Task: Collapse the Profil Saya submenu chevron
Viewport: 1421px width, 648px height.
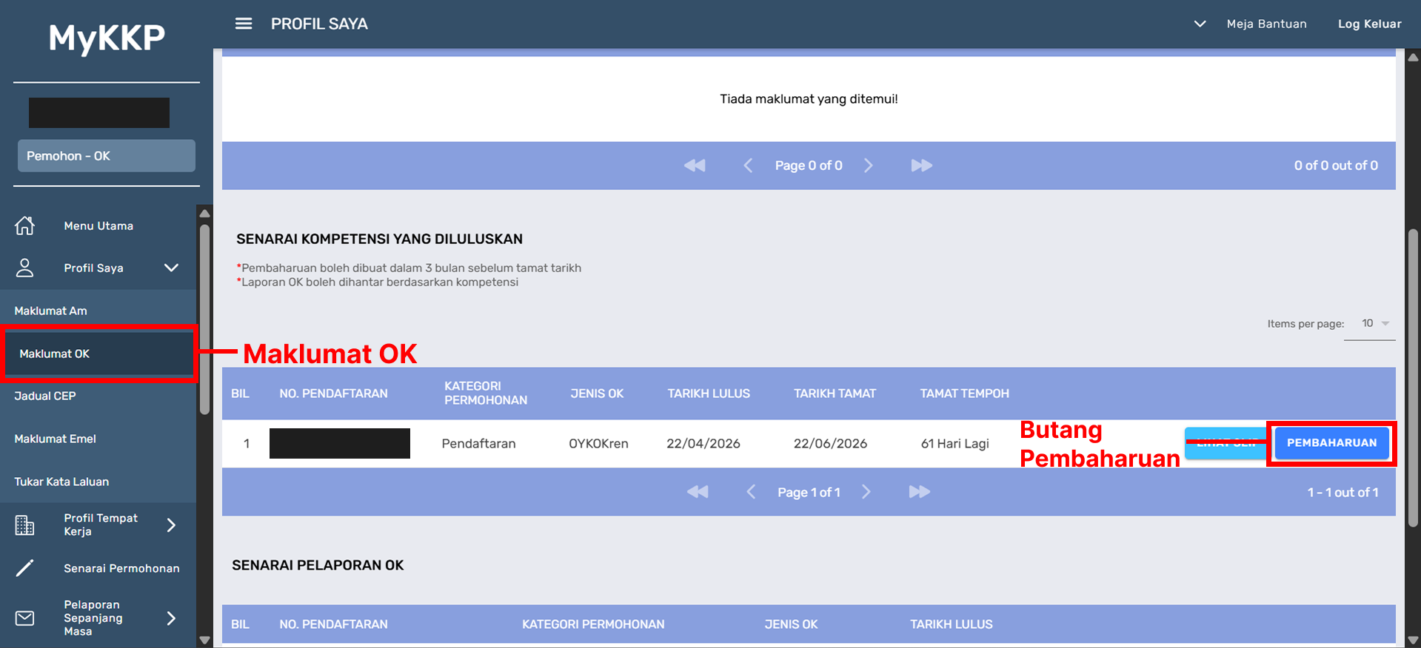Action: click(x=171, y=268)
